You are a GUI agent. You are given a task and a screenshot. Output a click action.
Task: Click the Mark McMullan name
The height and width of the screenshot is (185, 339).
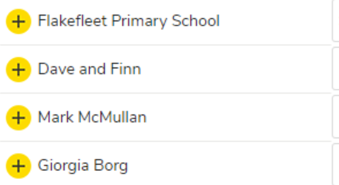pyautogui.click(x=92, y=117)
